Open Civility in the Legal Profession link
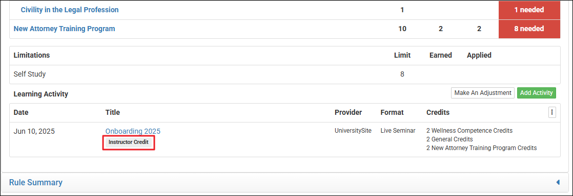This screenshot has width=573, height=196. (x=70, y=10)
